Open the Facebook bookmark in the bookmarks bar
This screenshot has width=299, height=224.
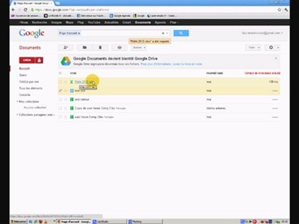[91, 16]
